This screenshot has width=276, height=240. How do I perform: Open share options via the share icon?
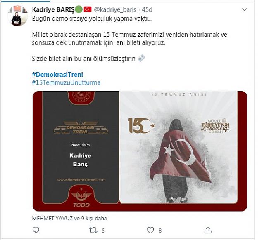point(208,230)
